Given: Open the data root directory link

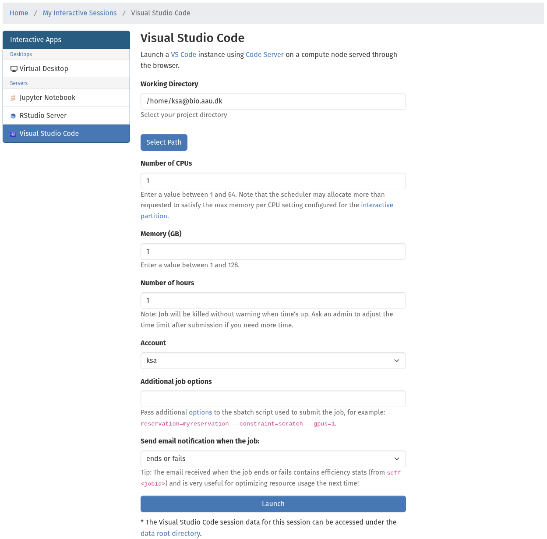Looking at the screenshot, I should coord(170,533).
